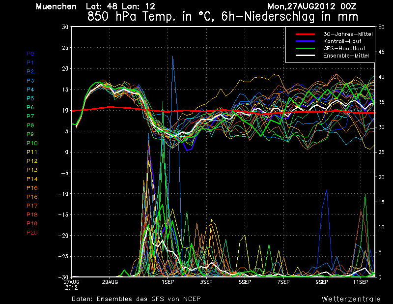393x304 pixels.
Task: Click the -15 temperature axis value
Action: tap(64, 214)
